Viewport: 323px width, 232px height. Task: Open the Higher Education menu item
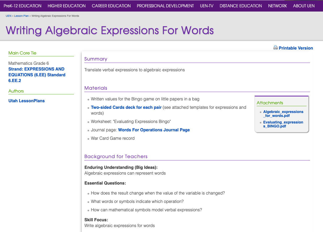pyautogui.click(x=66, y=6)
